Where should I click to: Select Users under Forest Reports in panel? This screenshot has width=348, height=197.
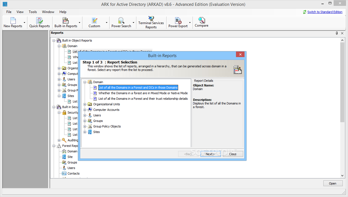click(x=71, y=168)
